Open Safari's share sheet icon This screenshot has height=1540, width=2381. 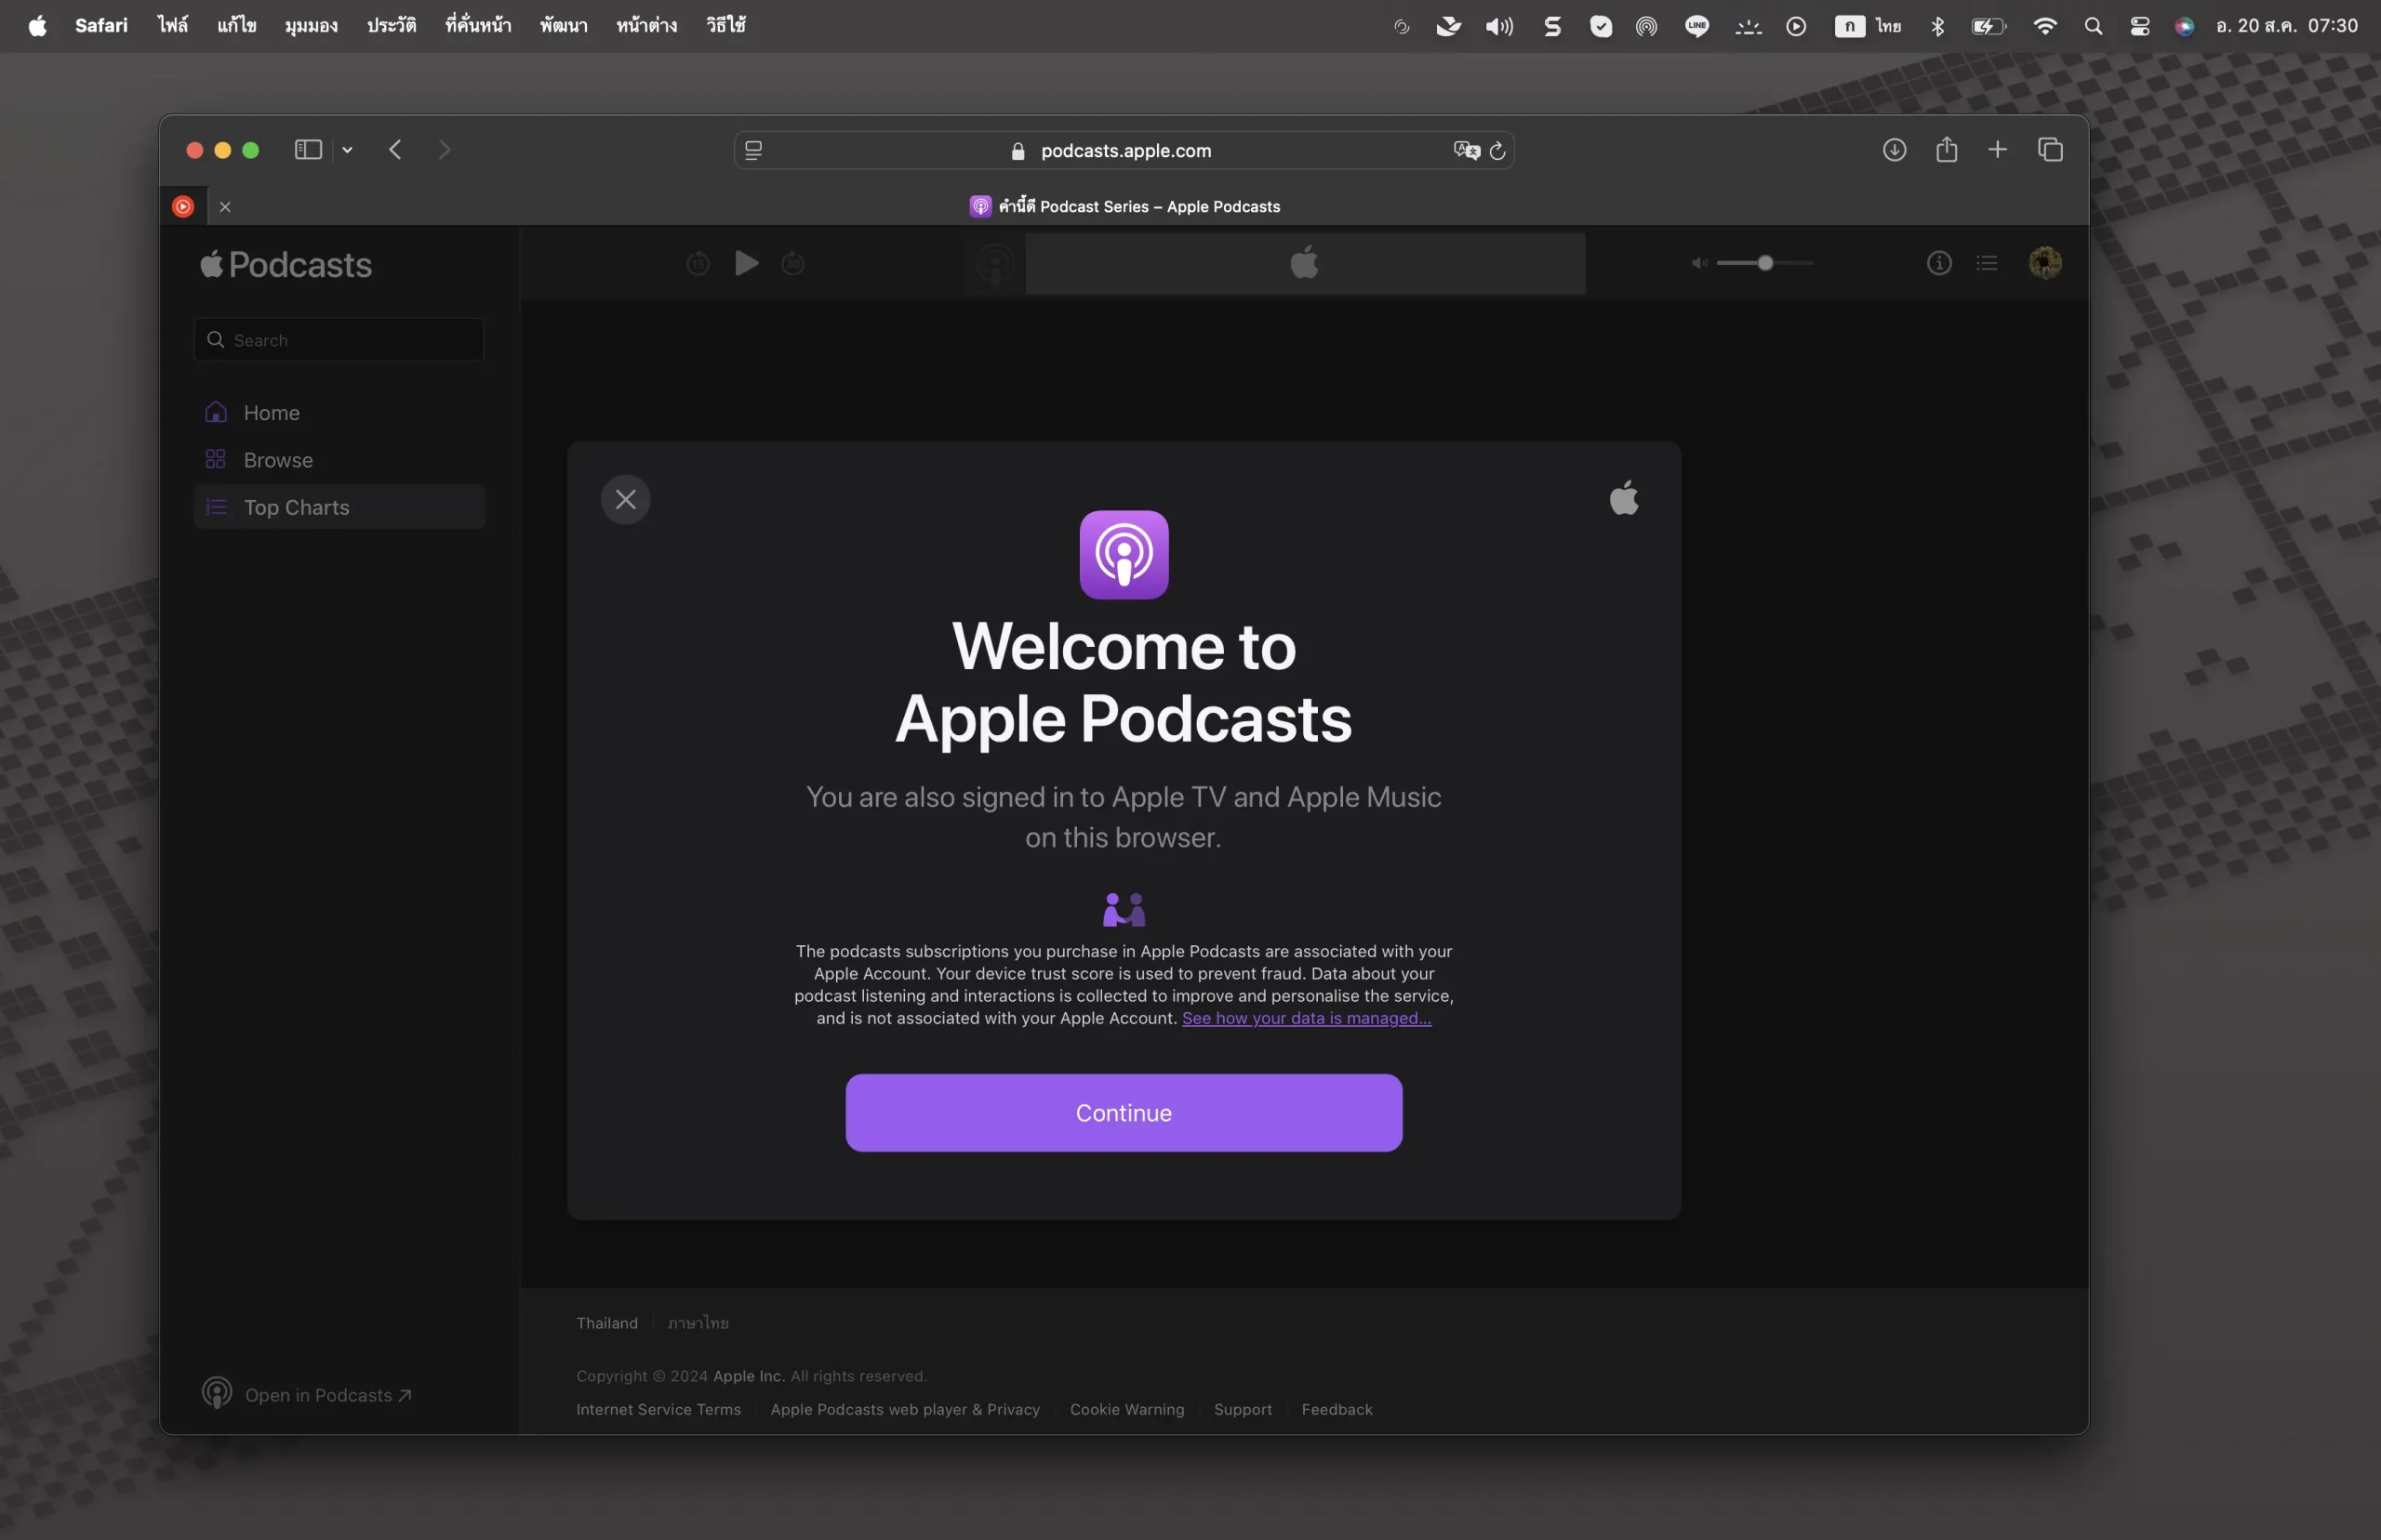1946,150
